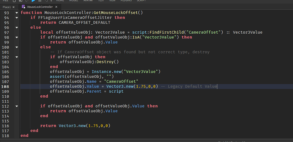
Task: Click Instance.new on line 105
Action: (x=106, y=72)
